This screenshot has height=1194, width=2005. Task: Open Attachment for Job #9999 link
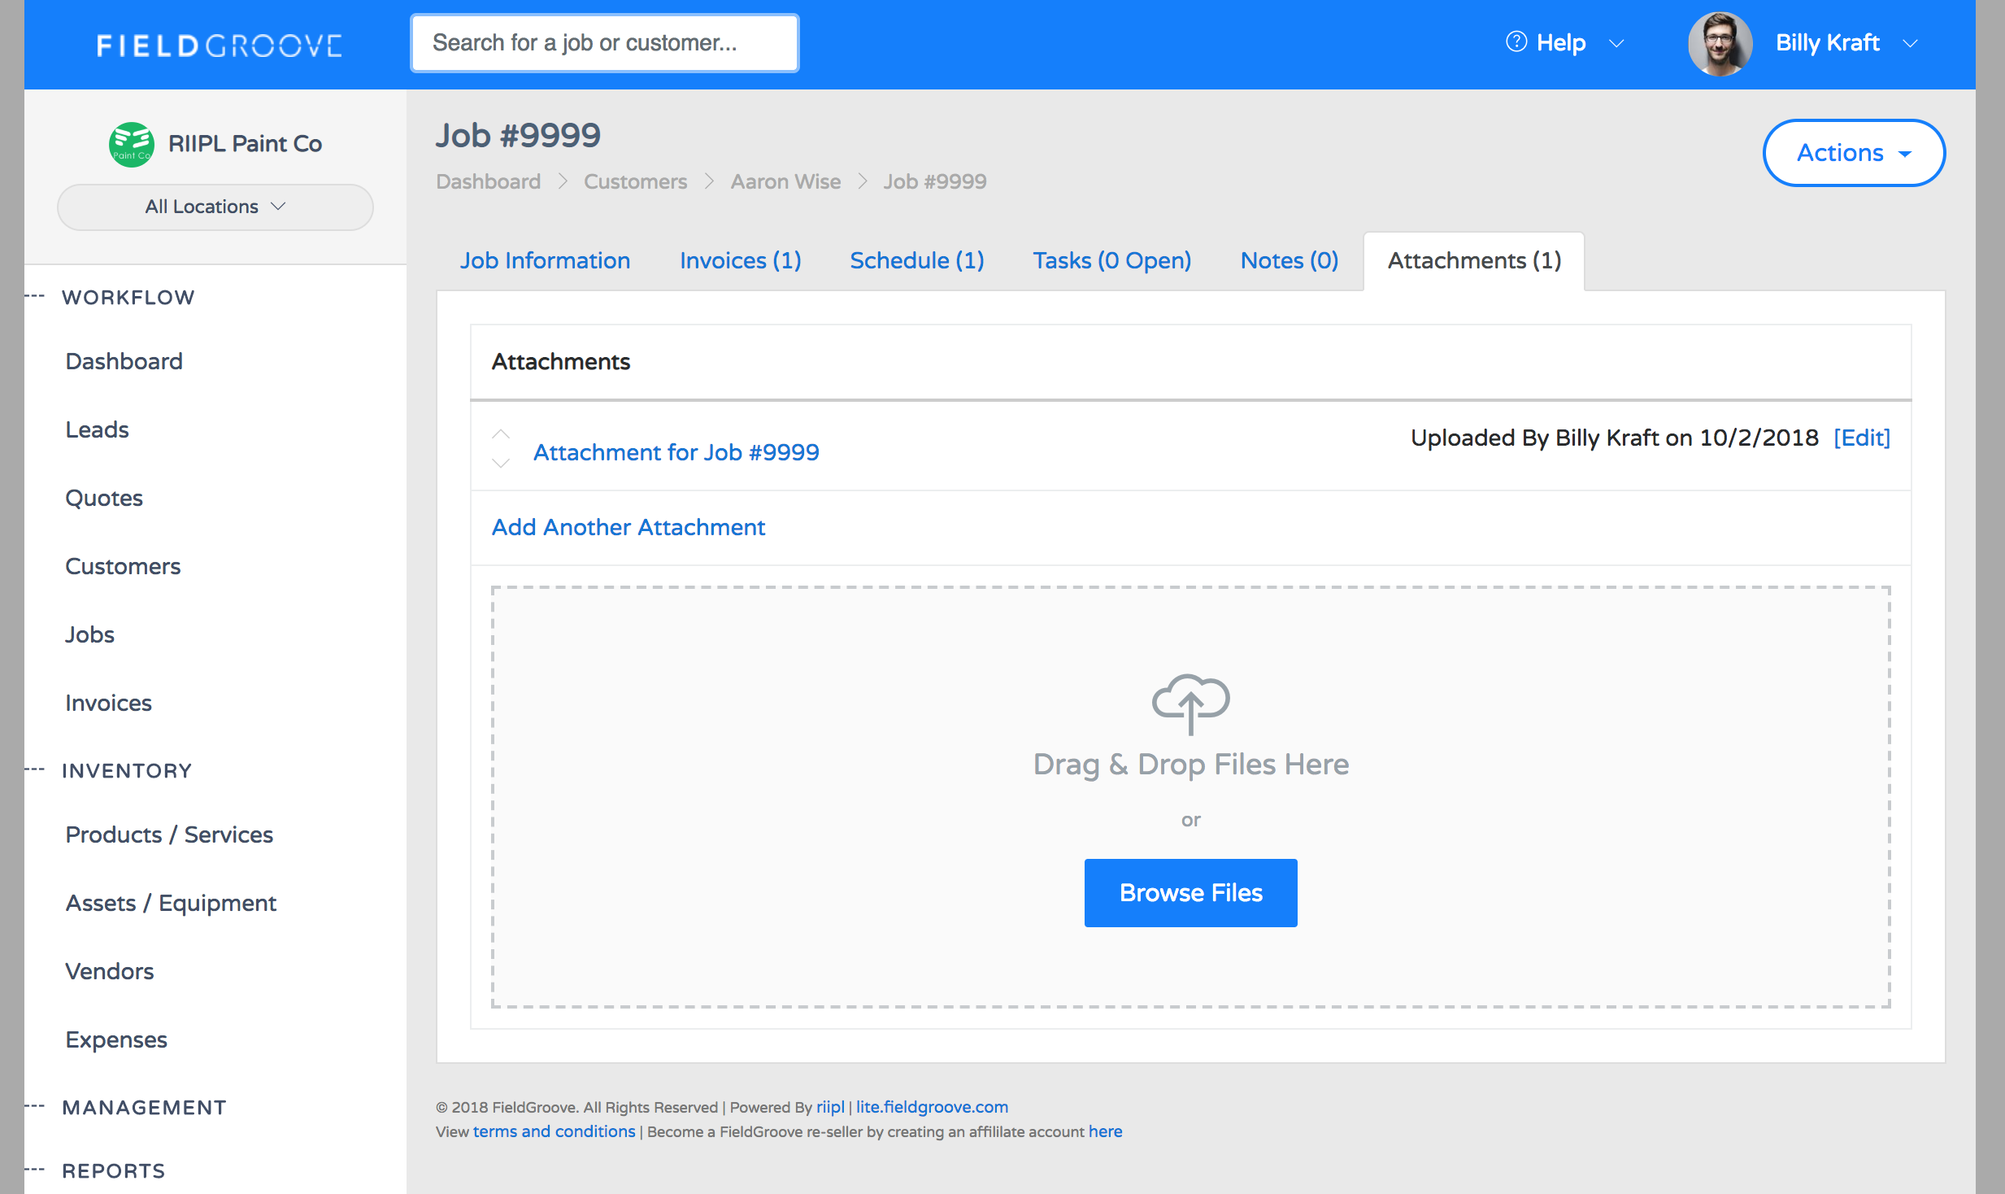[676, 452]
